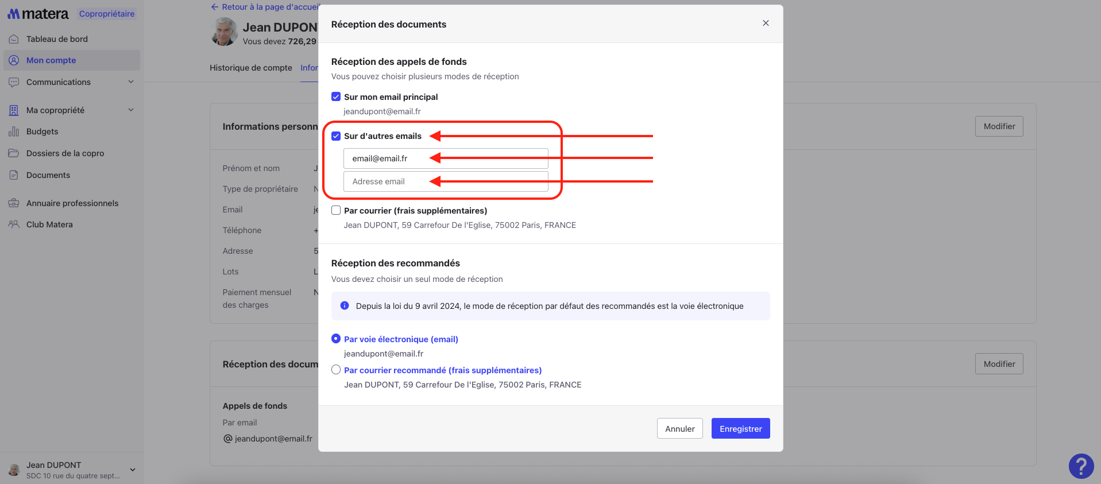Click the Documents file icon
The width and height of the screenshot is (1101, 484).
click(14, 175)
